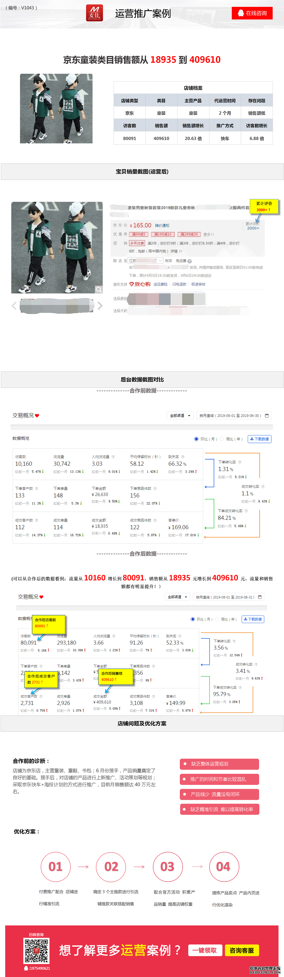Open the 全部渠道 dropdown in the August report
Screen dimensions: 284x977
click(178, 597)
